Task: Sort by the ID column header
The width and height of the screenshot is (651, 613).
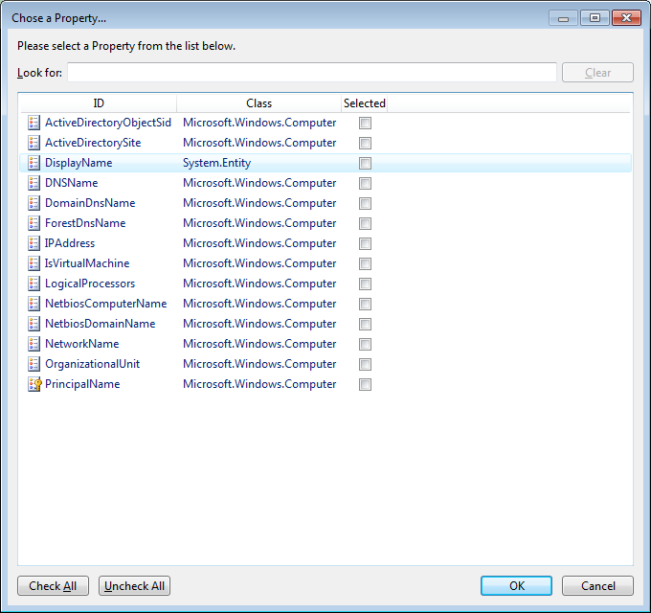Action: click(x=99, y=103)
